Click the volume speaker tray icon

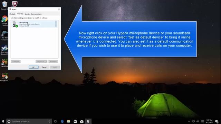coord(198,122)
